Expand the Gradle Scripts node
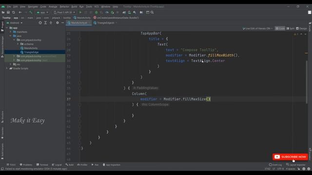 (x=7, y=68)
